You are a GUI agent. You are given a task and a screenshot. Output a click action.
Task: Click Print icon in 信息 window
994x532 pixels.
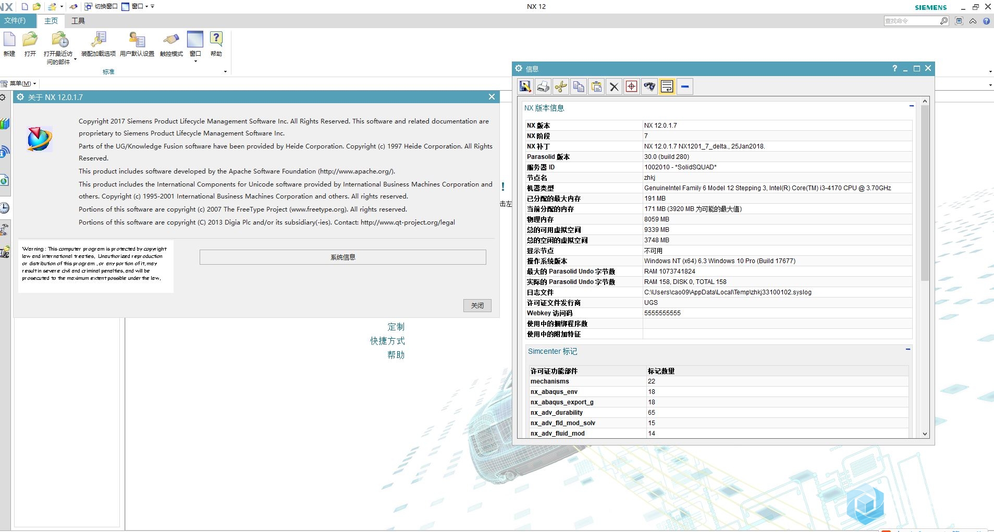(x=543, y=86)
